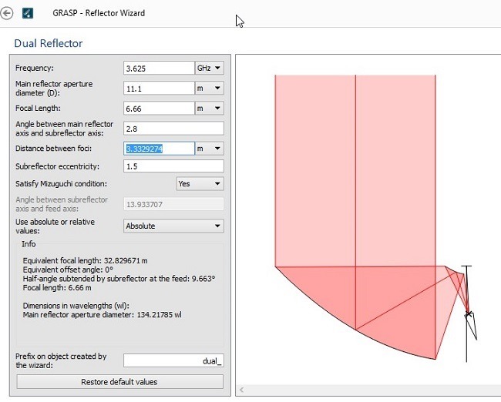Click the back arrow icon
The image size is (501, 402).
tap(8, 13)
